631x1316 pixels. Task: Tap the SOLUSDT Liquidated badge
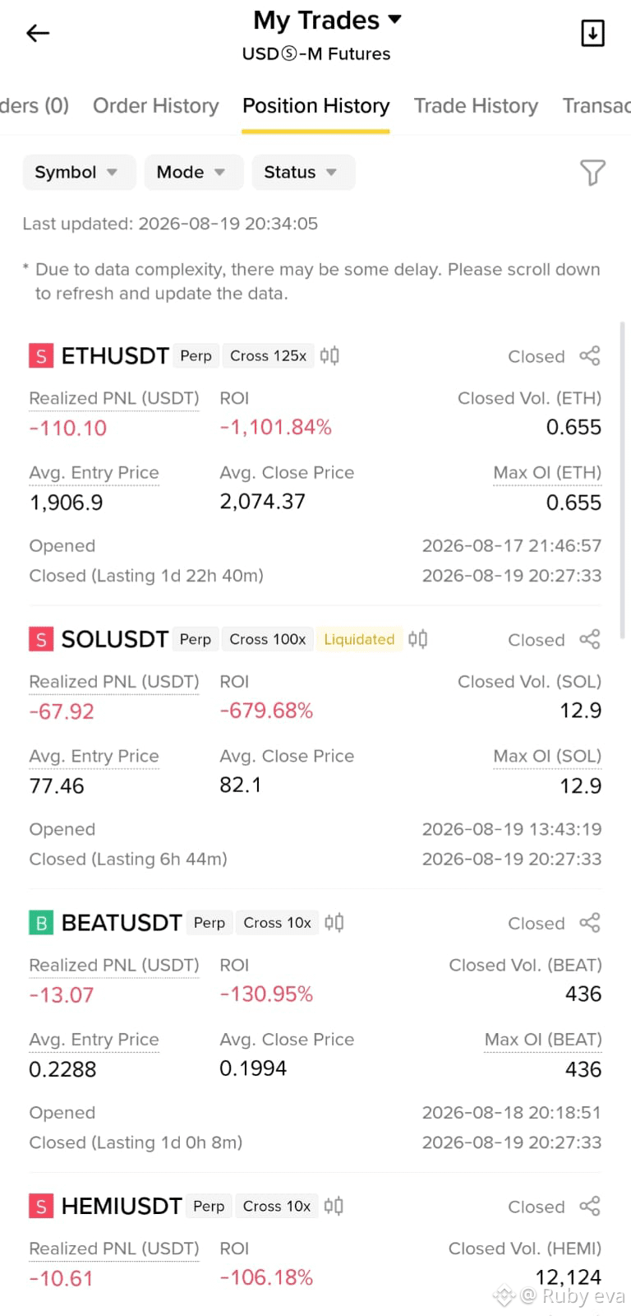click(359, 639)
